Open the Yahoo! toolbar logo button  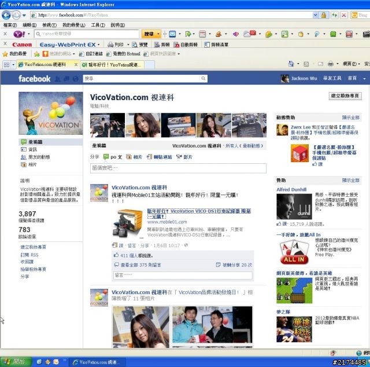[x=19, y=34]
